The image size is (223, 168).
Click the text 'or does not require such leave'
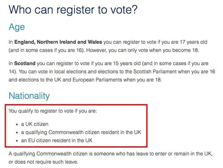[43, 162]
